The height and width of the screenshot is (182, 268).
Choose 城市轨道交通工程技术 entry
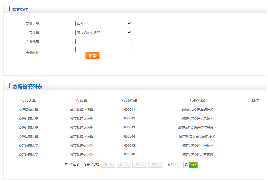click(197, 145)
